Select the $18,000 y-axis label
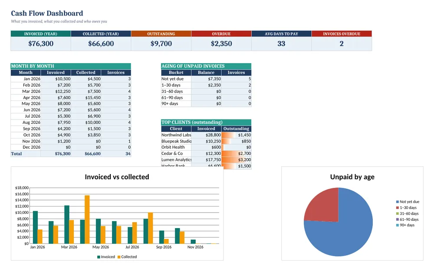The height and width of the screenshot is (271, 434). pyautogui.click(x=22, y=187)
